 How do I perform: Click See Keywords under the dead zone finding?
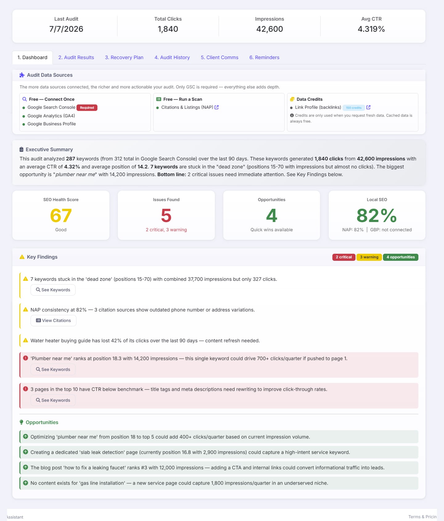53,290
